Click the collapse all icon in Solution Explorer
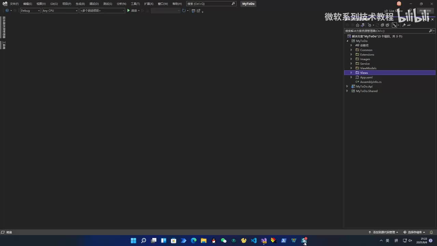437x246 pixels. click(x=382, y=25)
